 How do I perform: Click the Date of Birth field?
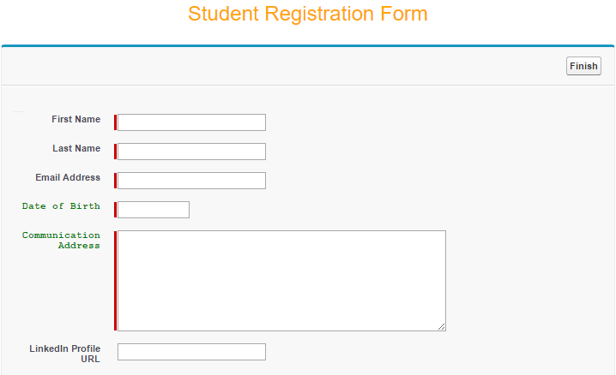154,210
